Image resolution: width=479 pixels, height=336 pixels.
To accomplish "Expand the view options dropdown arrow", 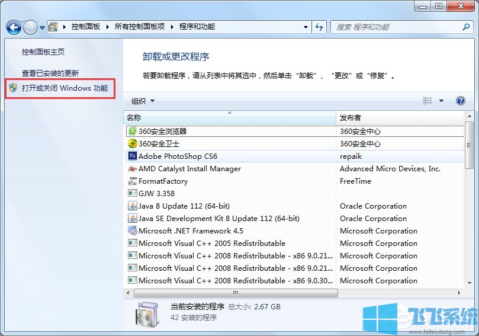I will point(441,101).
